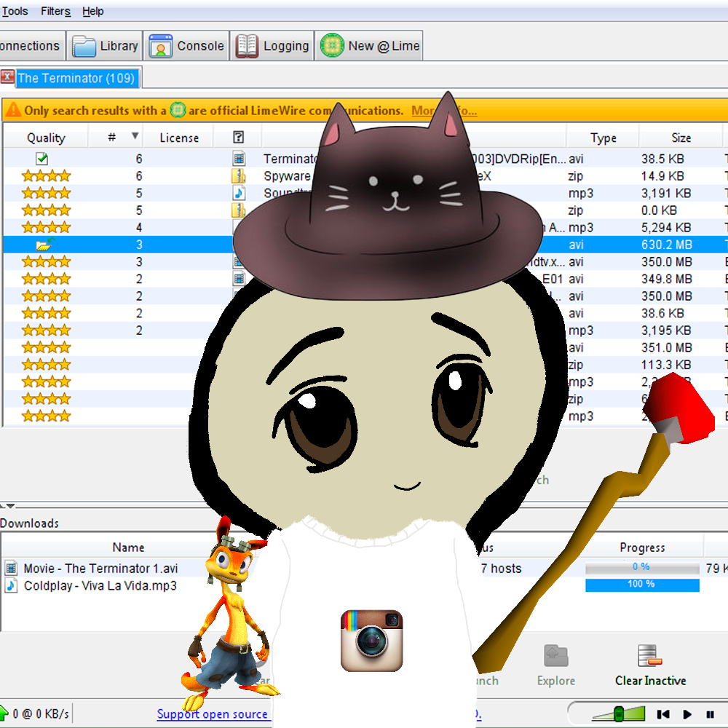Open the New @ Lime tab

pyautogui.click(x=370, y=46)
